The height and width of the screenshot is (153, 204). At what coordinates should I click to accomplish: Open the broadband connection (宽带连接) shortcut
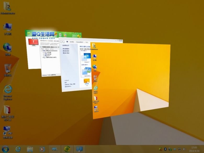click(x=7, y=131)
